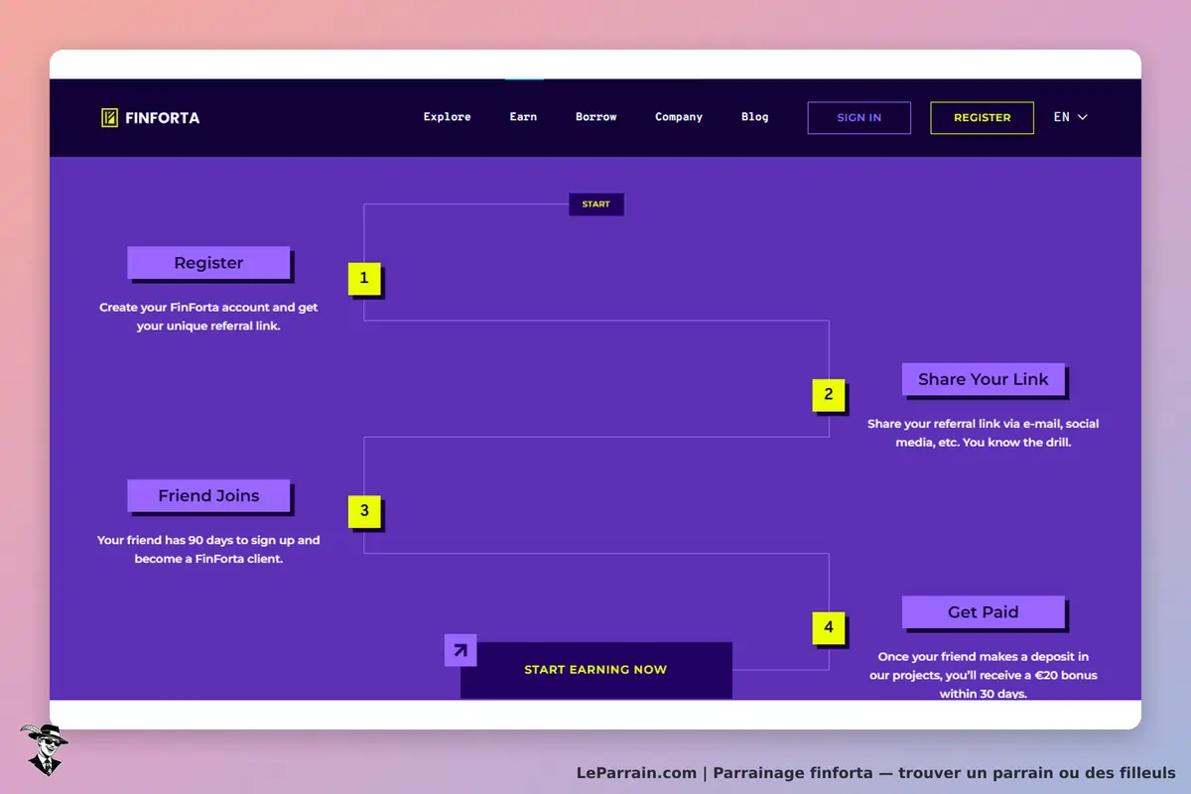Screen dimensions: 1191x794
Task: Select the Share Your Link heading
Action: point(983,379)
